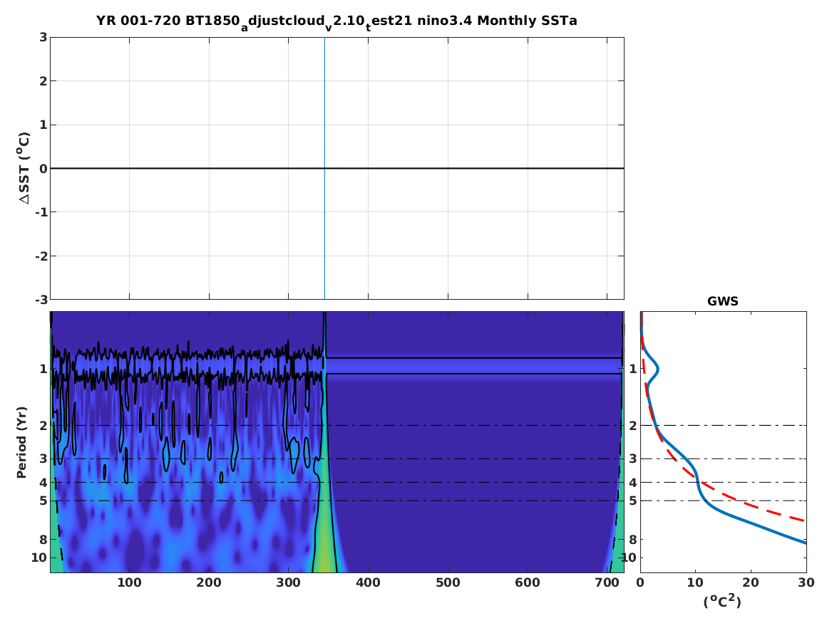Viewport: 832px width, 623px height.
Task: Click the x-axis tick label 100
Action: (130, 582)
